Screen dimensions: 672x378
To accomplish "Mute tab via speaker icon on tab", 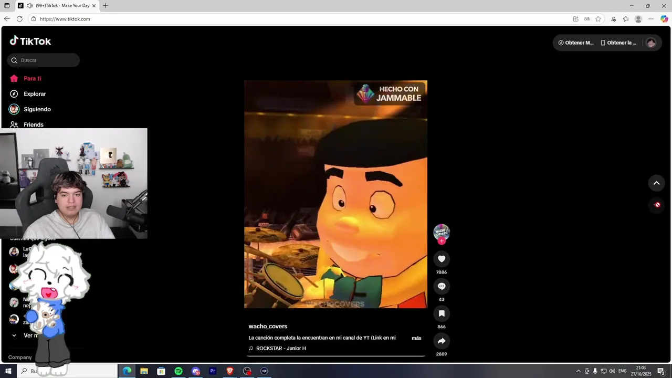I will tap(29, 6).
